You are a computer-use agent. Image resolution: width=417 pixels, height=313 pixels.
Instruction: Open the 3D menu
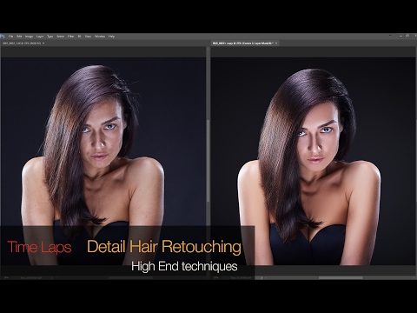(79, 37)
